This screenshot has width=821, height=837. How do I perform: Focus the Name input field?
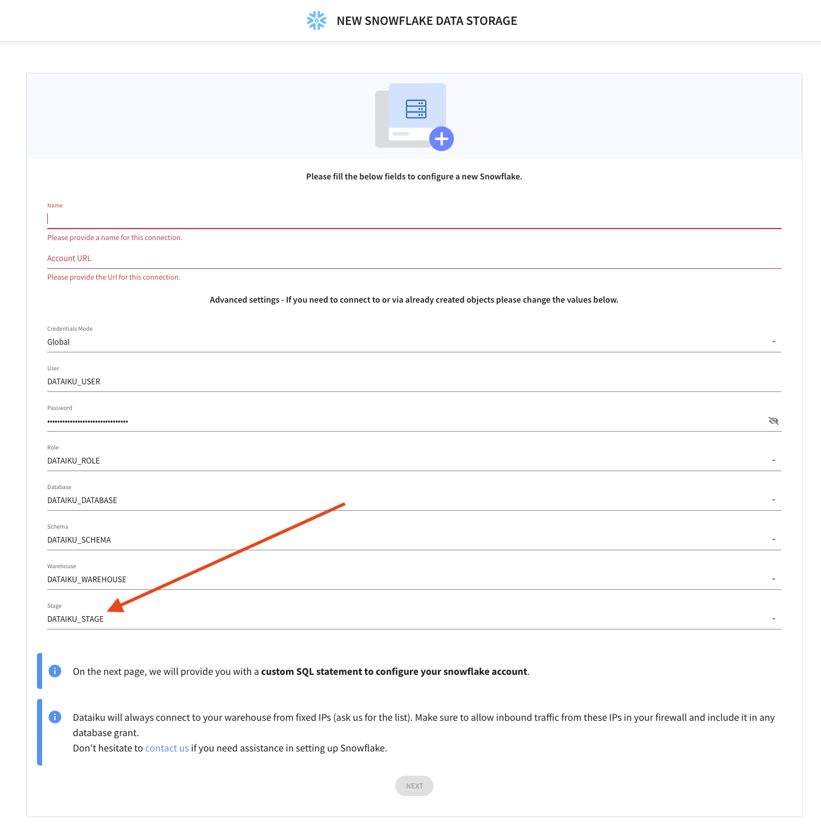(x=414, y=218)
